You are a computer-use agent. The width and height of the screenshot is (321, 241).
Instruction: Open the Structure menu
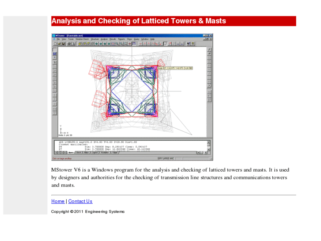point(95,39)
